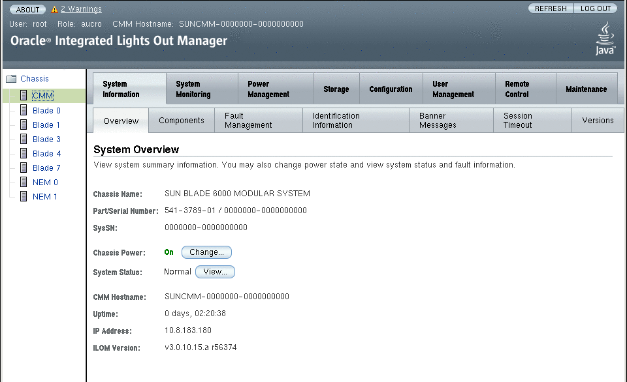Click ILOM version value 'v3.0.10.15.a r56374'
This screenshot has width=627, height=382.
[x=201, y=347]
